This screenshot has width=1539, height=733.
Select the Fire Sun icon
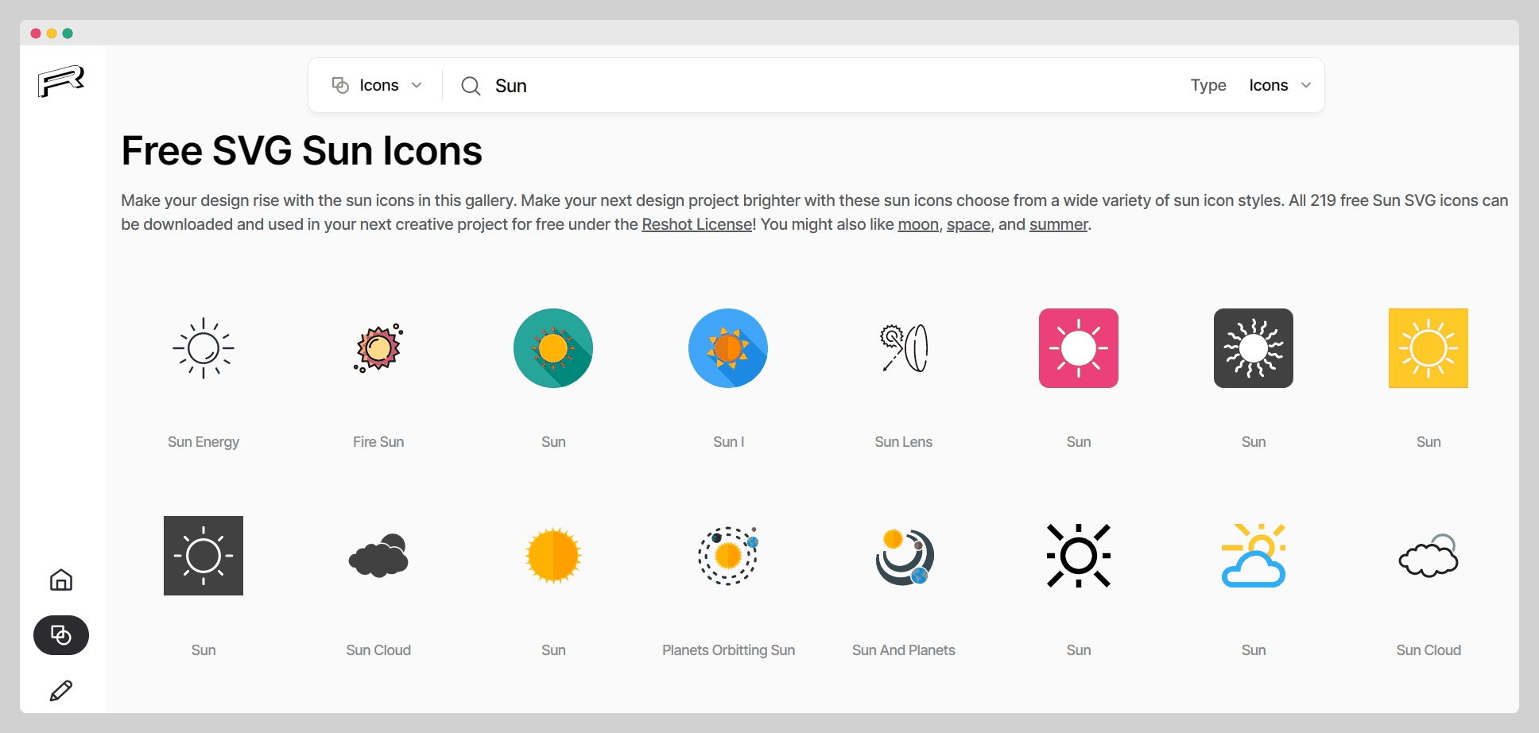(x=378, y=348)
